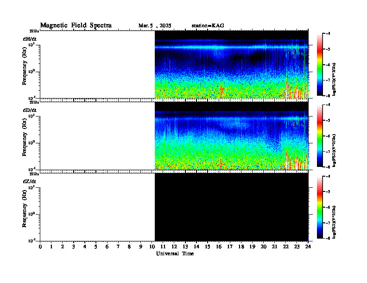Image resolution: width=367 pixels, height=283 pixels.
Task: Click the hour 4 tick label
Action: (x=85, y=247)
